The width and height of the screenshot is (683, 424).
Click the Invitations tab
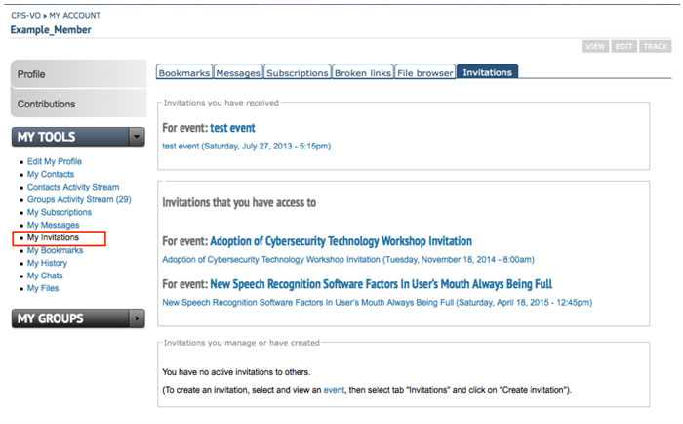(487, 72)
